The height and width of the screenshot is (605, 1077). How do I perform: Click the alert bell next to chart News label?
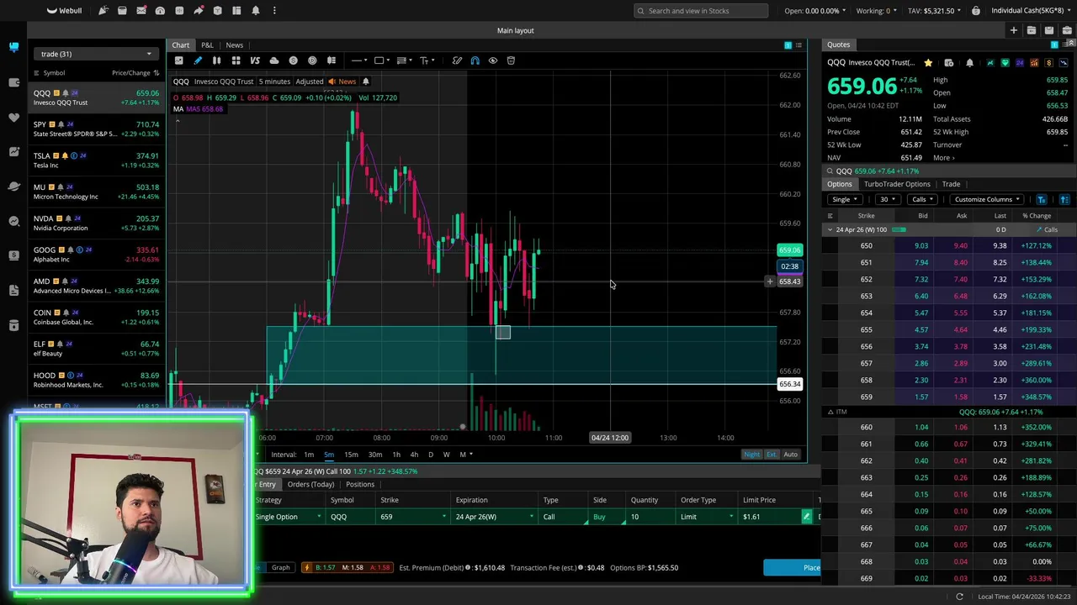[365, 82]
